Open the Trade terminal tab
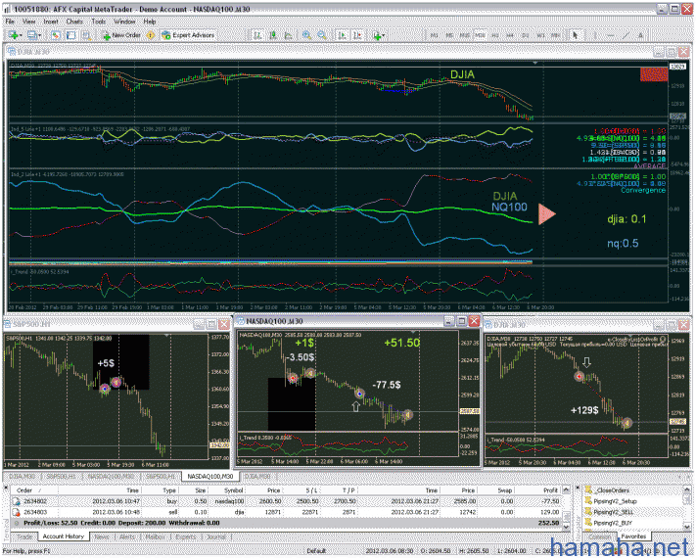Image resolution: width=696 pixels, height=558 pixels. pyautogui.click(x=24, y=536)
